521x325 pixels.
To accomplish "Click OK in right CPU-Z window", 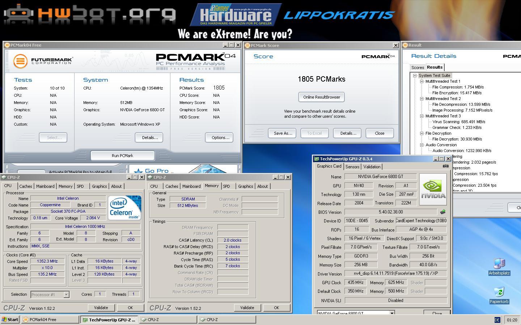I will click(x=276, y=308).
